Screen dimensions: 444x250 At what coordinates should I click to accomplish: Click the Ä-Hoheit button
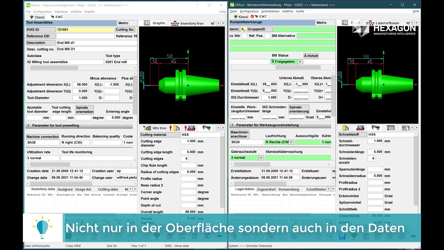[311, 56]
